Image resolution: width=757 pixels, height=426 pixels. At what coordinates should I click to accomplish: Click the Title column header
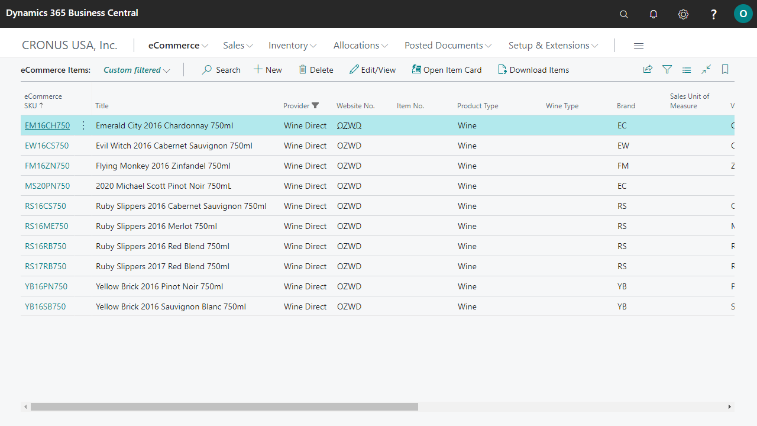pos(102,106)
